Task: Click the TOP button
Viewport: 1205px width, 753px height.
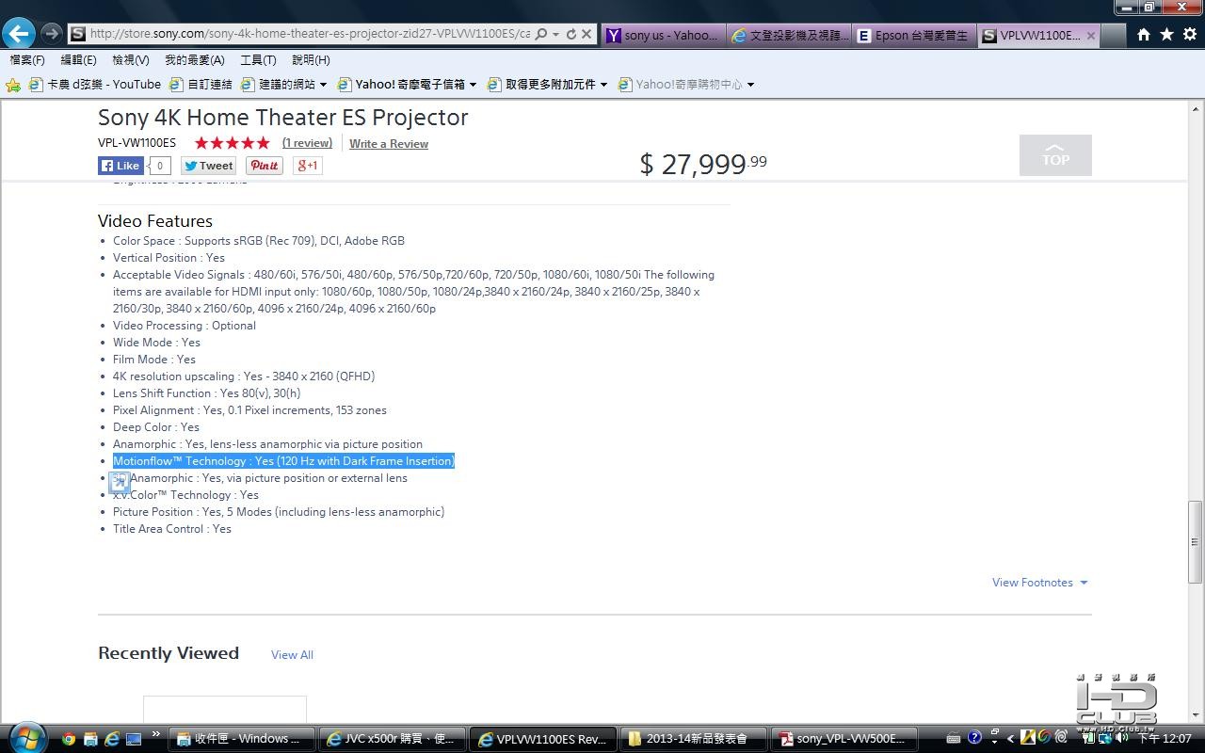Action: tap(1055, 155)
